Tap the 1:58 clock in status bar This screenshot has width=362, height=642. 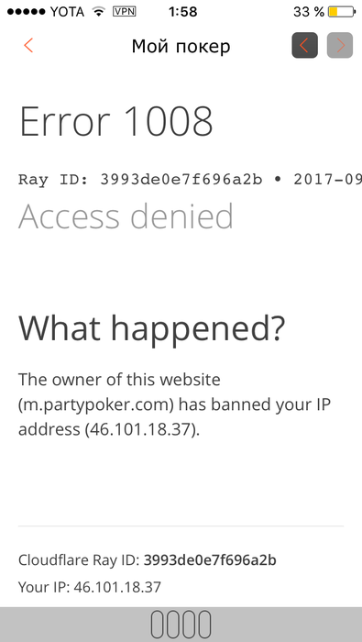[182, 12]
